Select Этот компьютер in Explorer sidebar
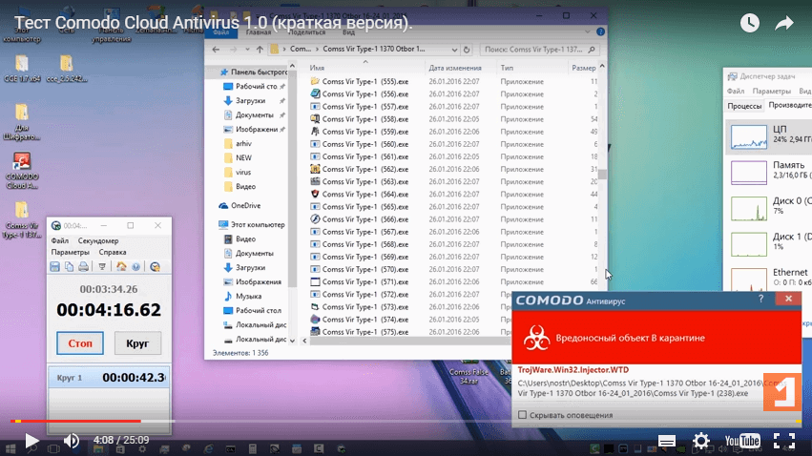This screenshot has width=812, height=456. pos(258,224)
